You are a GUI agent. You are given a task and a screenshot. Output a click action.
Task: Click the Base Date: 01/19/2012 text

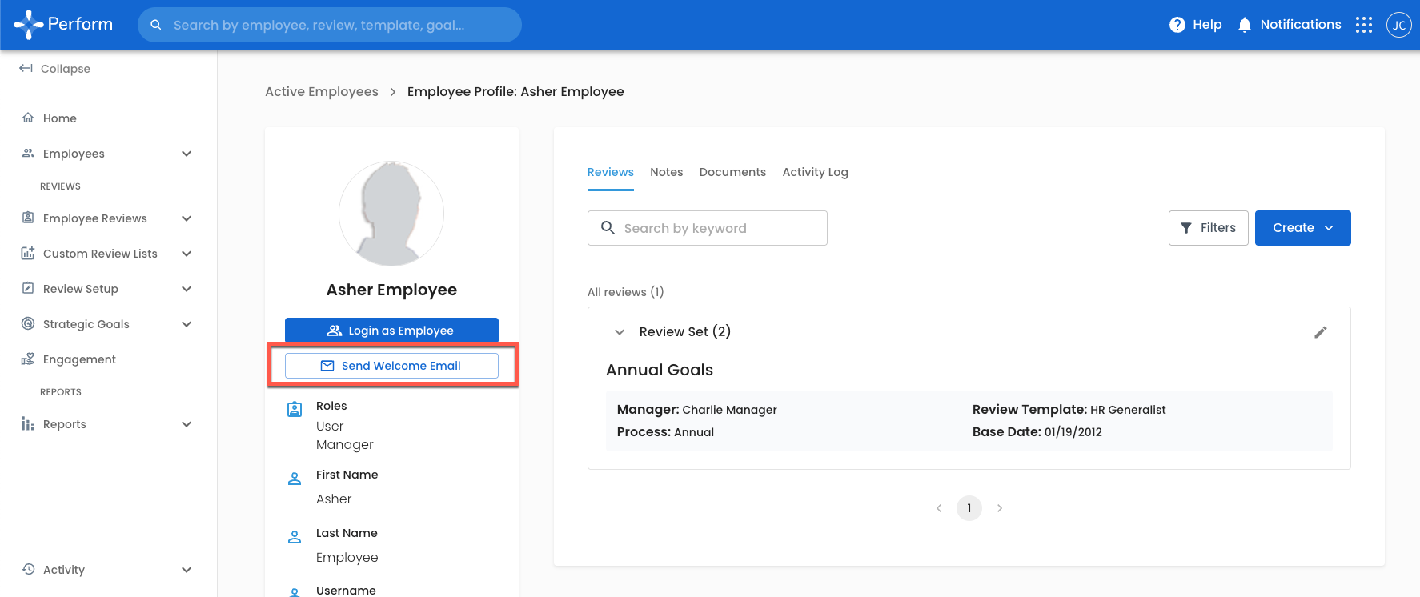click(1037, 432)
